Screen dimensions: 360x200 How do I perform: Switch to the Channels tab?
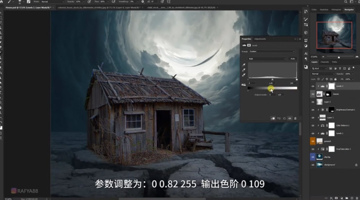tap(325, 62)
